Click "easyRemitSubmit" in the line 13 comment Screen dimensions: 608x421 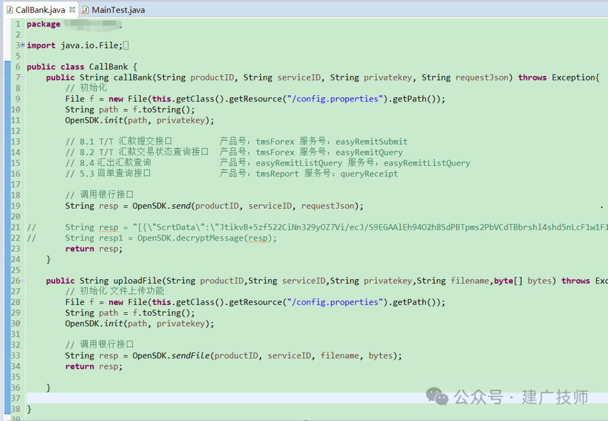pyautogui.click(x=372, y=142)
